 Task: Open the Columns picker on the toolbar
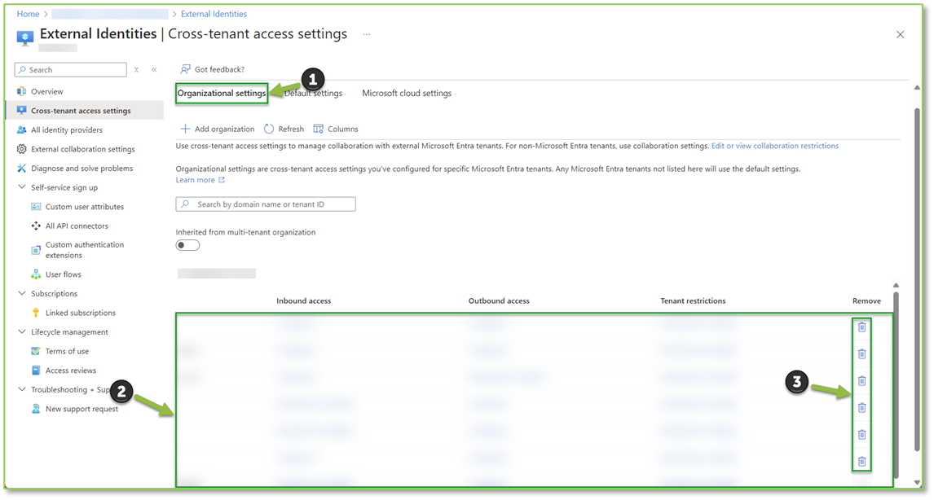point(335,129)
